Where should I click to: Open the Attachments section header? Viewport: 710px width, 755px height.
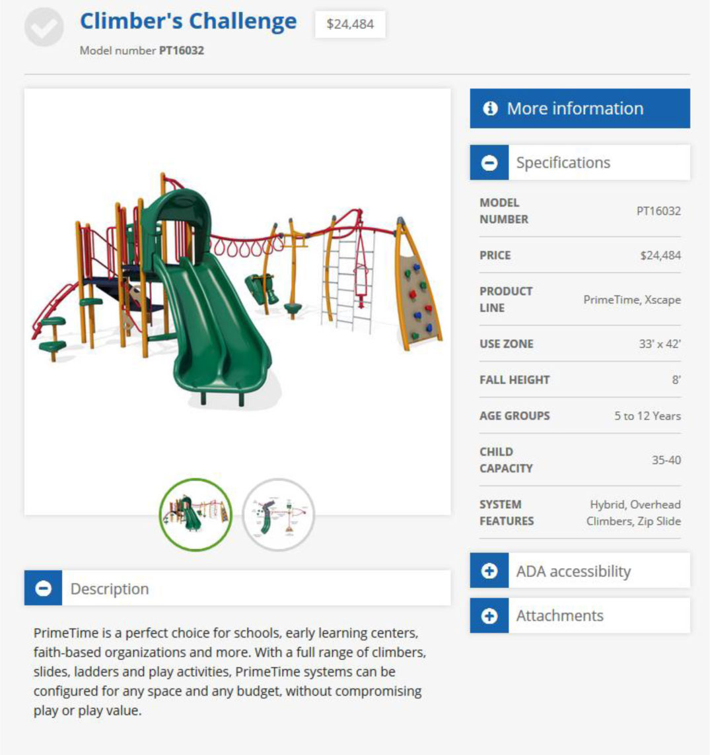point(559,616)
